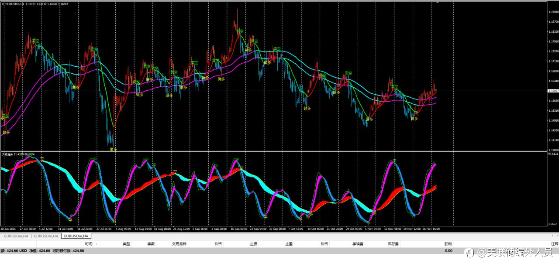Select the balance summary row showing 424.66 USD
The width and height of the screenshot is (559, 270).
[x=44, y=251]
